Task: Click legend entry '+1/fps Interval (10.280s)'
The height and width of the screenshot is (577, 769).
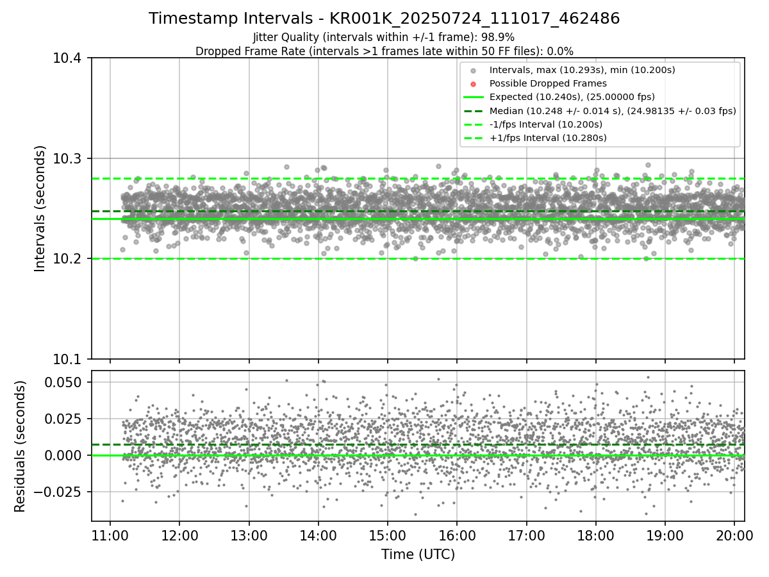Action: coord(548,138)
